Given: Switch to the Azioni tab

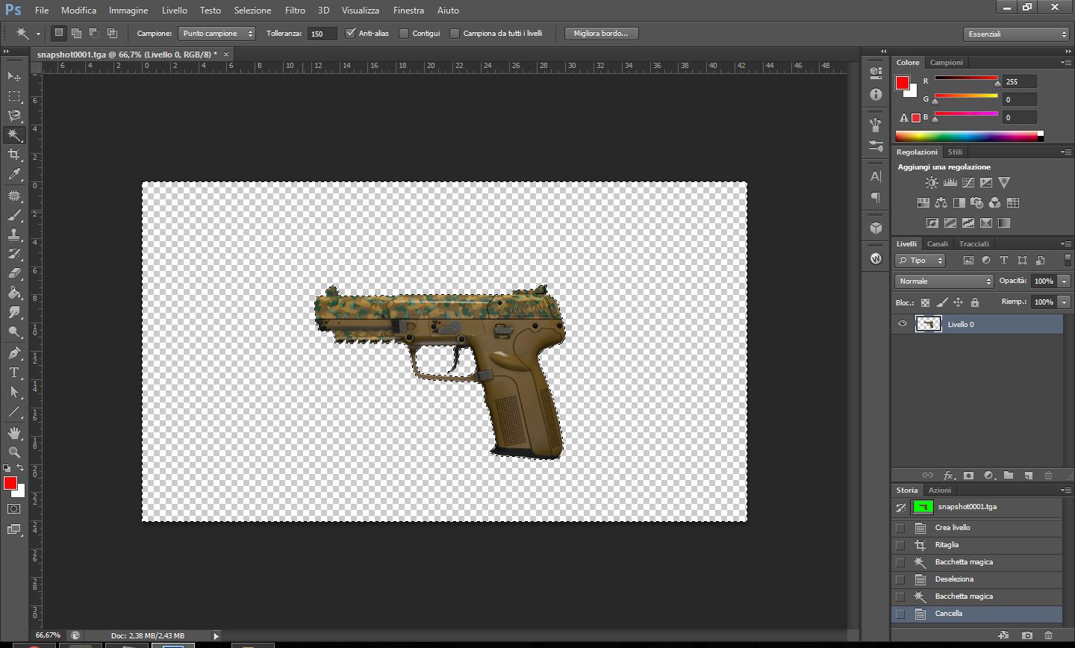Looking at the screenshot, I should point(940,490).
